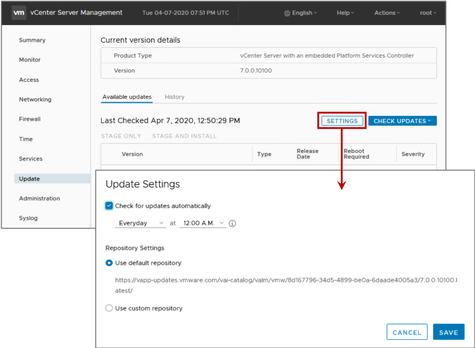The width and height of the screenshot is (475, 348).
Task: Click the Current version details heading
Action: [140, 40]
